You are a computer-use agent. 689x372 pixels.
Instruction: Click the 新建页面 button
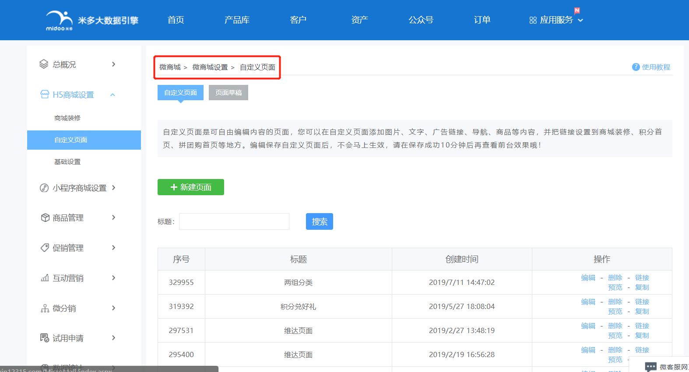(191, 187)
